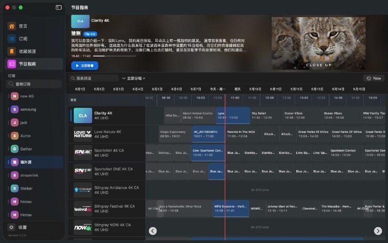Click the Clarity 4K CLA channel logo
The height and width of the screenshot is (243, 388).
(83, 115)
